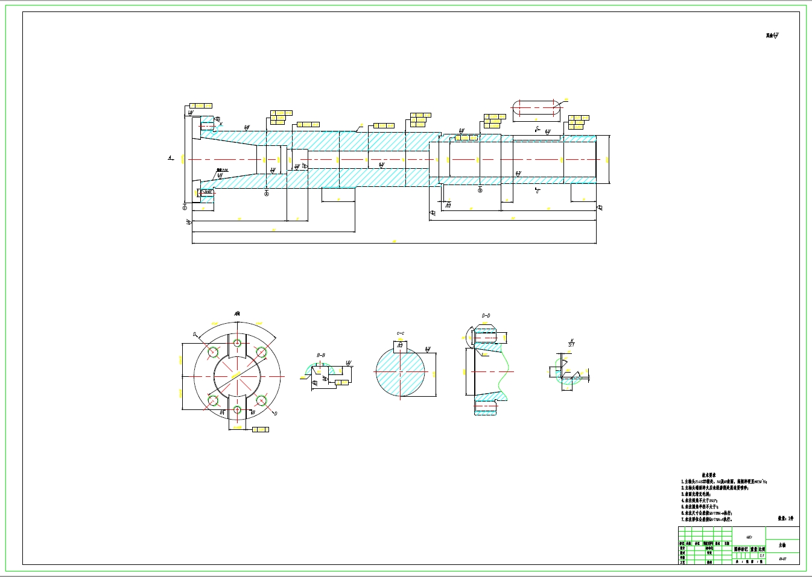Click the 1:1 scale value
This screenshot has width=812, height=577.
point(762,555)
